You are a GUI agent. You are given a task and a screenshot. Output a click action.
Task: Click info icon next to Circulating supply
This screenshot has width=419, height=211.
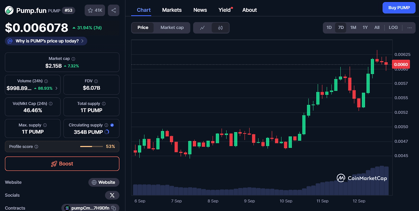(106, 125)
